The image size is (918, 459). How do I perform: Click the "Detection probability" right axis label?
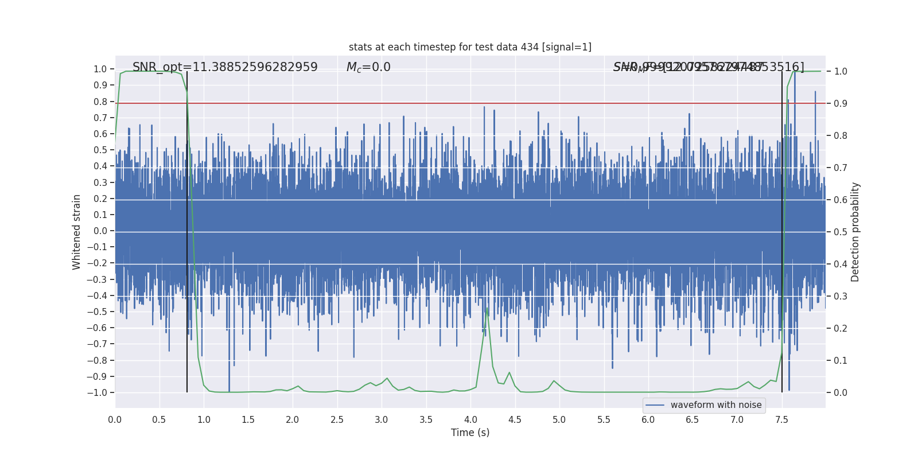tap(855, 232)
